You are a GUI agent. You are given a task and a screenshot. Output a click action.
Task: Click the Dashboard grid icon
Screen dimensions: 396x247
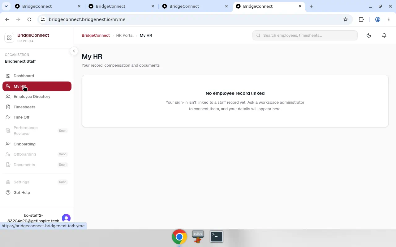click(8, 76)
